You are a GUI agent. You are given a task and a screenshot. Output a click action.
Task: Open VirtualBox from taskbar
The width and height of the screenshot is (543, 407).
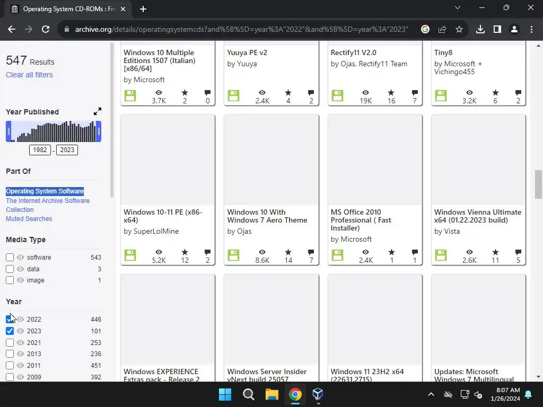pyautogui.click(x=318, y=394)
